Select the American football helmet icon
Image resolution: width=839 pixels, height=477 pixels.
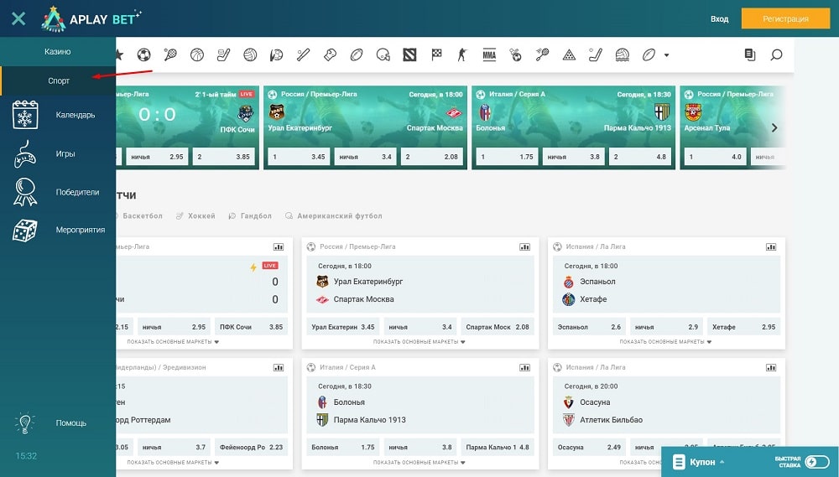[x=383, y=54]
